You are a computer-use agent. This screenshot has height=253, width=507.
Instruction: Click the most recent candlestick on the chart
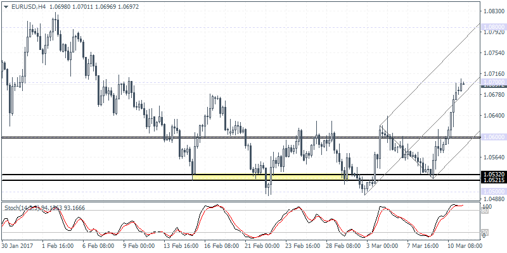click(463, 83)
